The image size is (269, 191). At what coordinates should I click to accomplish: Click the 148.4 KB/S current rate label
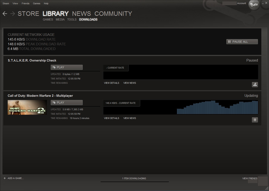120,103
